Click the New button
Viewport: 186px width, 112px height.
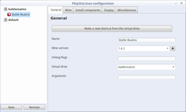tap(11, 107)
